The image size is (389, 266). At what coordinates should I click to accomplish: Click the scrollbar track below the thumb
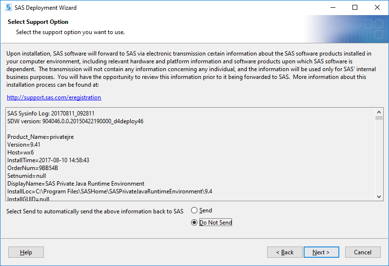pyautogui.click(x=379, y=157)
